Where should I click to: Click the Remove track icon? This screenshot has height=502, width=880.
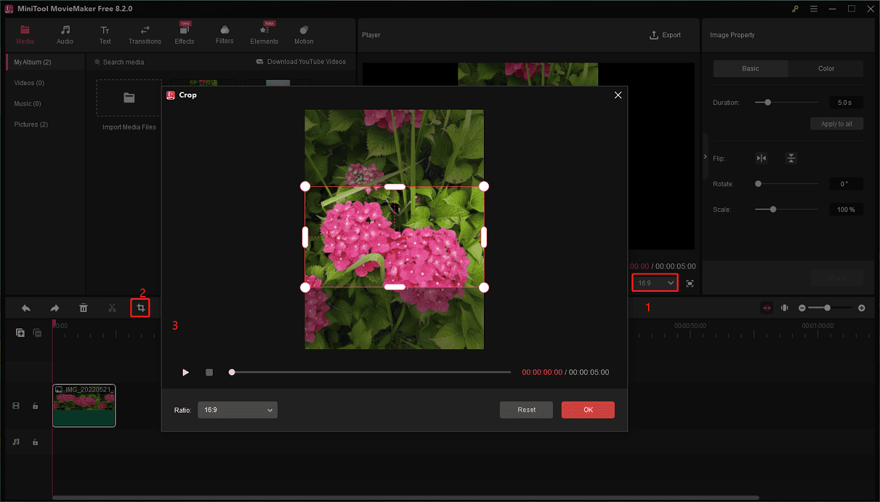pyautogui.click(x=37, y=333)
